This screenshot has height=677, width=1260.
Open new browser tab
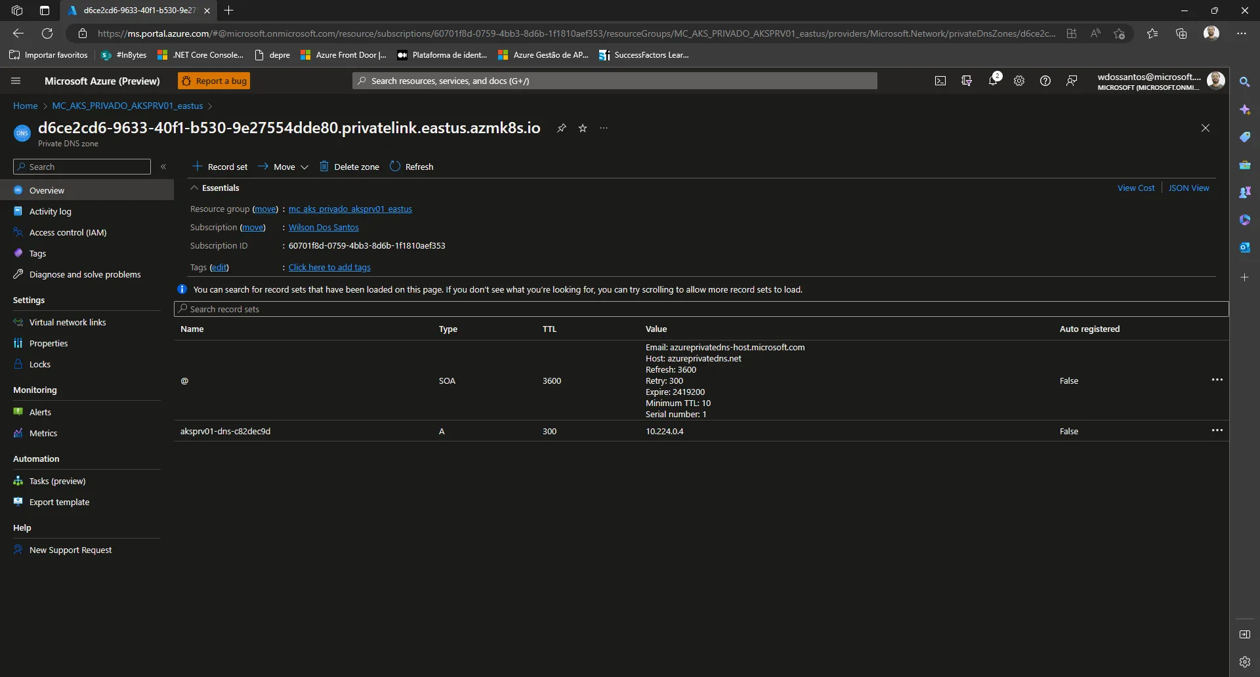pos(228,10)
